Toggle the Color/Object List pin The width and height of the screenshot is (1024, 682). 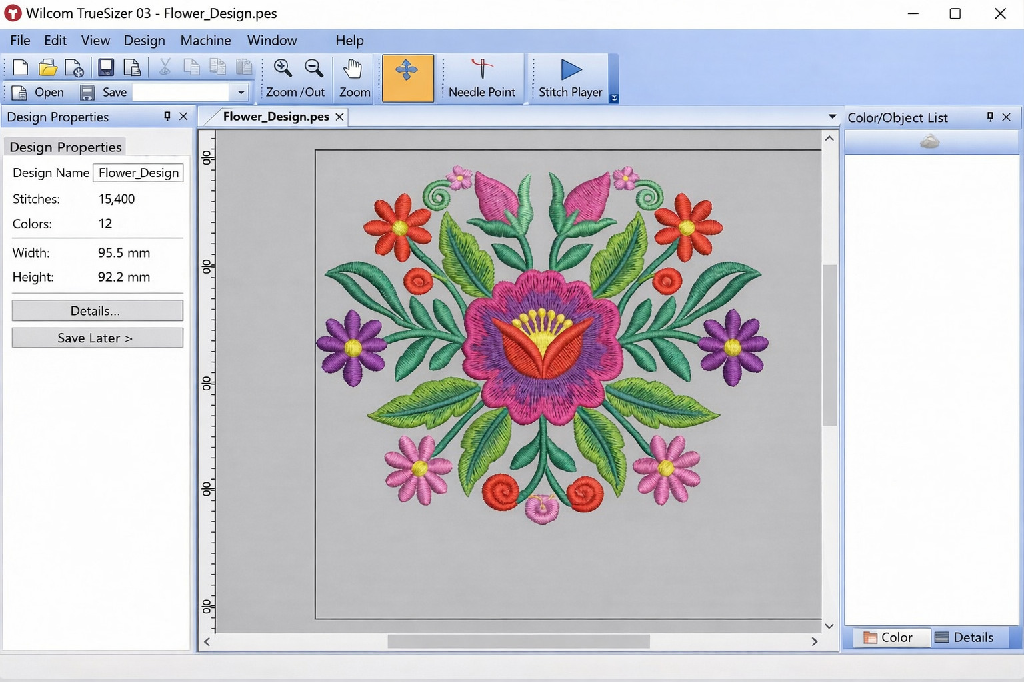click(990, 117)
